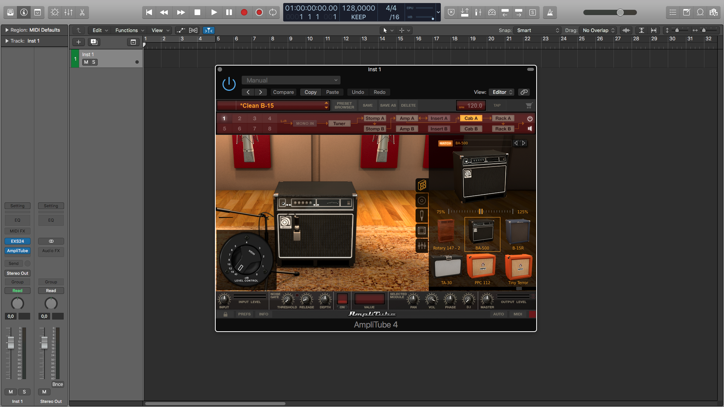Solo the Inst 1 track header
The image size is (724, 407).
94,62
